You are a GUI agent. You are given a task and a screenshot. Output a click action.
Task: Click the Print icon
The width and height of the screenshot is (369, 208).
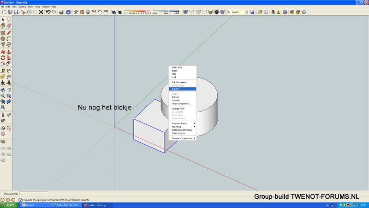(x=61, y=12)
